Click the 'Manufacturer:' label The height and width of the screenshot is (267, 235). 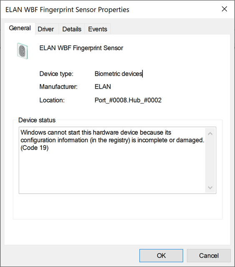[58, 87]
